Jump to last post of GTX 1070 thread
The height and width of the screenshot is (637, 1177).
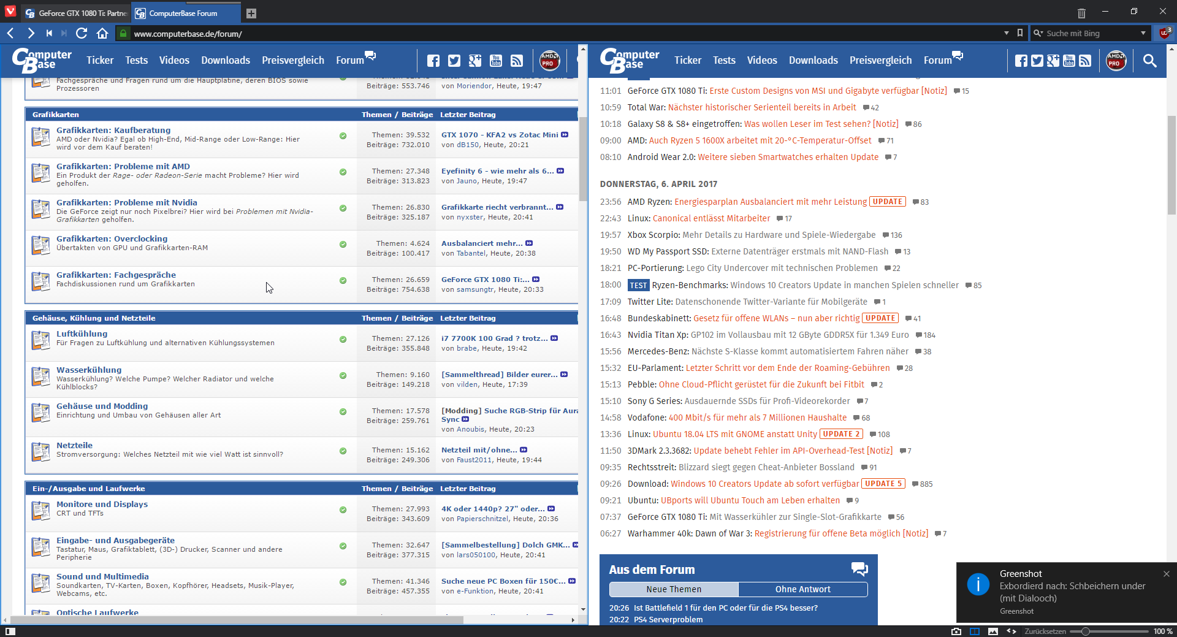[565, 135]
